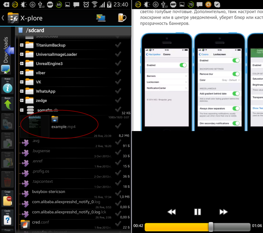Tap the plus icon in left status bar

(6, 4)
